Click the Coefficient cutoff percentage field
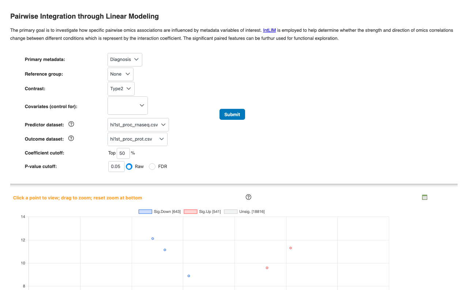This screenshot has width=462, height=290. [123, 153]
